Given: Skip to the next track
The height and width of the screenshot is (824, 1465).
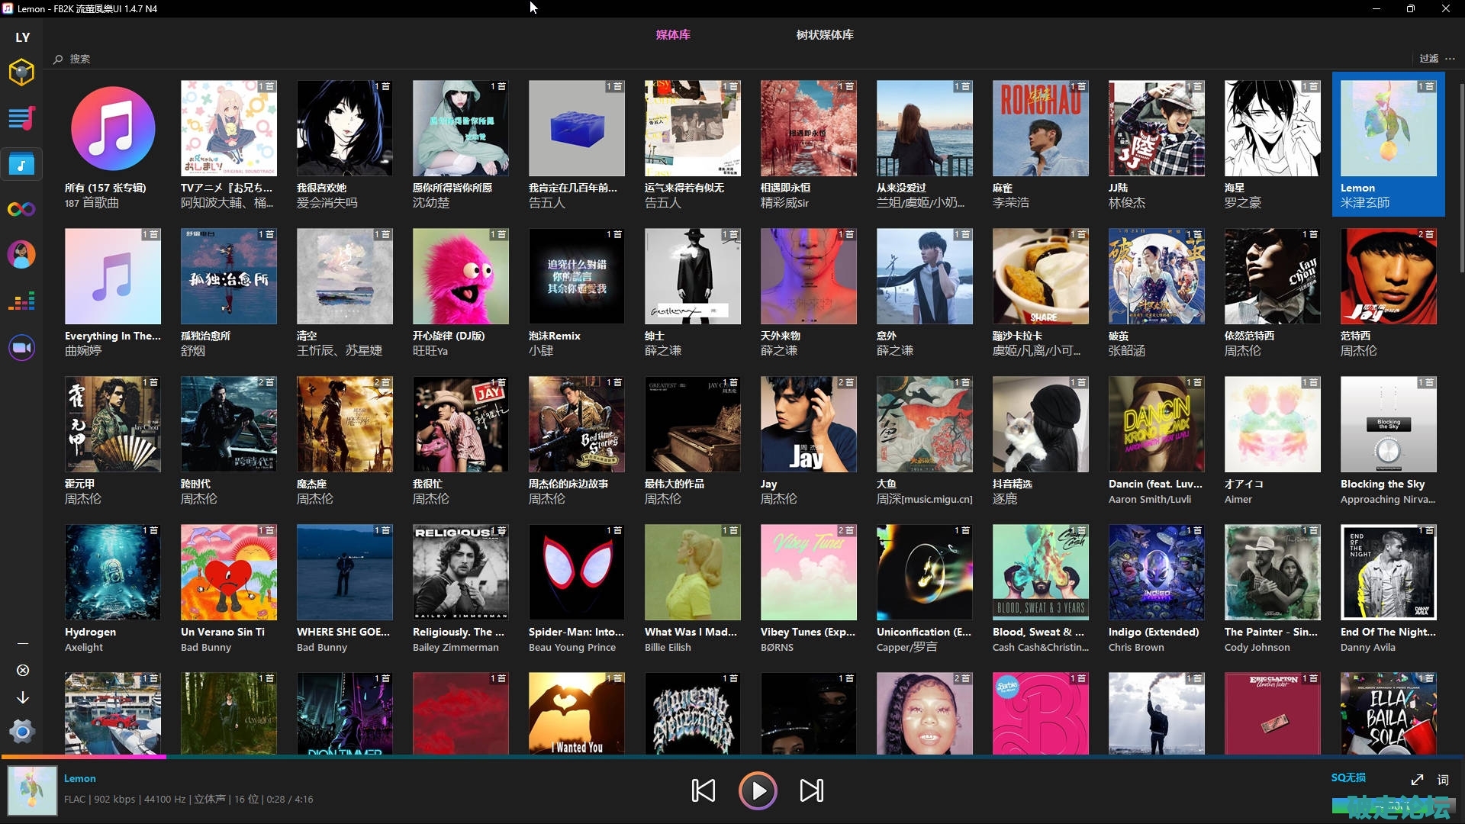Looking at the screenshot, I should (x=811, y=790).
